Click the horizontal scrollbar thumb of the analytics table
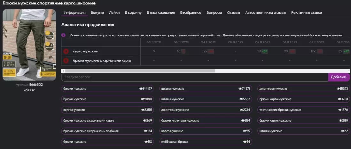This screenshot has width=351, height=149. coord(140,71)
